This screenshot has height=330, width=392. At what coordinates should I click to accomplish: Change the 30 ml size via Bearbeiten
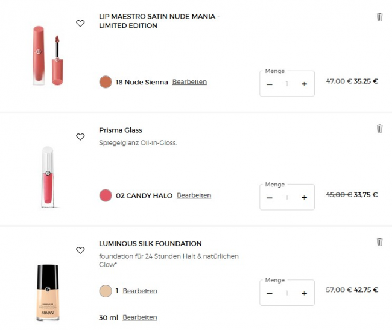tap(140, 317)
